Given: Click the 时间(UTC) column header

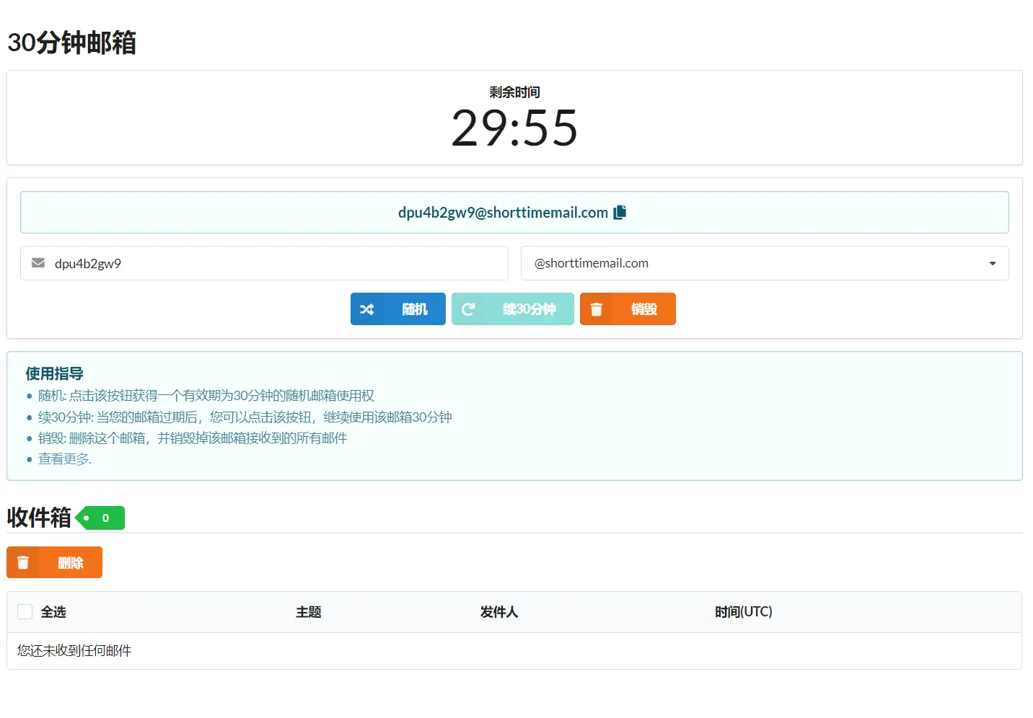Looking at the screenshot, I should tap(744, 612).
